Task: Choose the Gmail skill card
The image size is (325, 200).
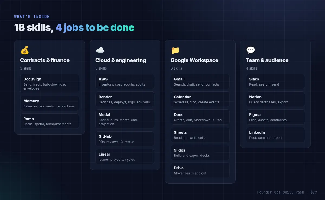Action: click(200, 81)
